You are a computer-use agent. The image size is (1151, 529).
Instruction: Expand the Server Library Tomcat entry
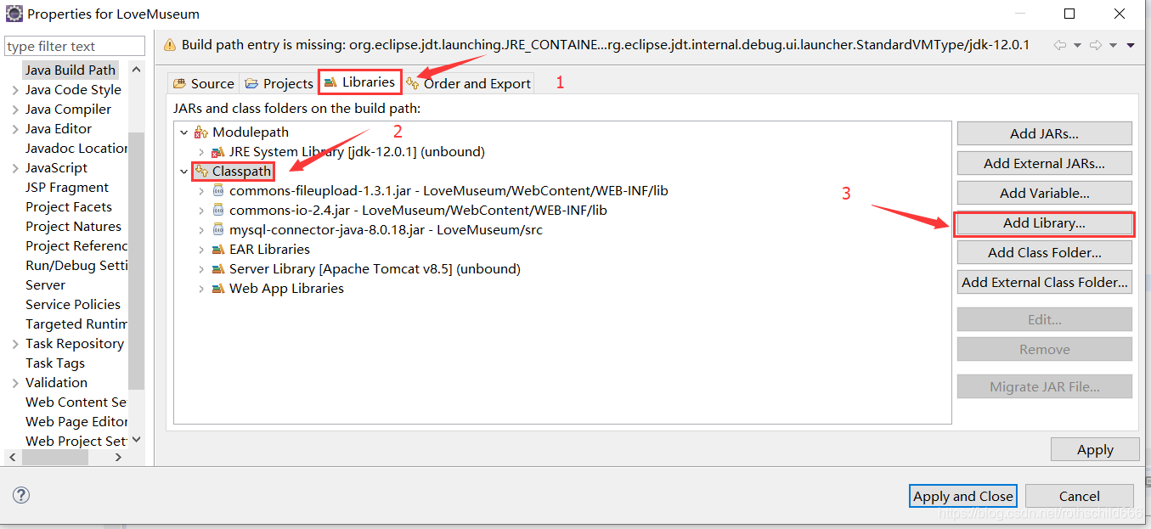pyautogui.click(x=201, y=269)
